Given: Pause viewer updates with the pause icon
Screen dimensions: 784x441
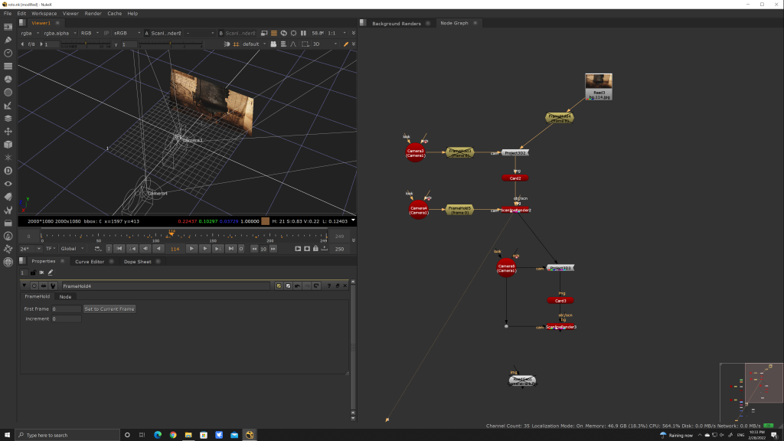Looking at the screenshot, I should click(x=304, y=34).
